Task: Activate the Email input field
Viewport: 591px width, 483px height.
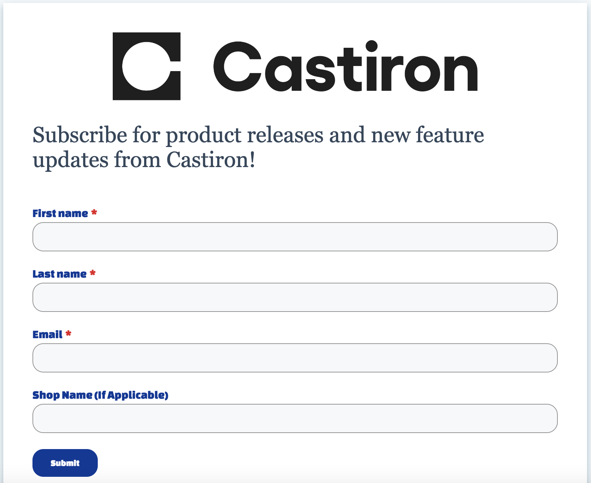Action: tap(295, 358)
